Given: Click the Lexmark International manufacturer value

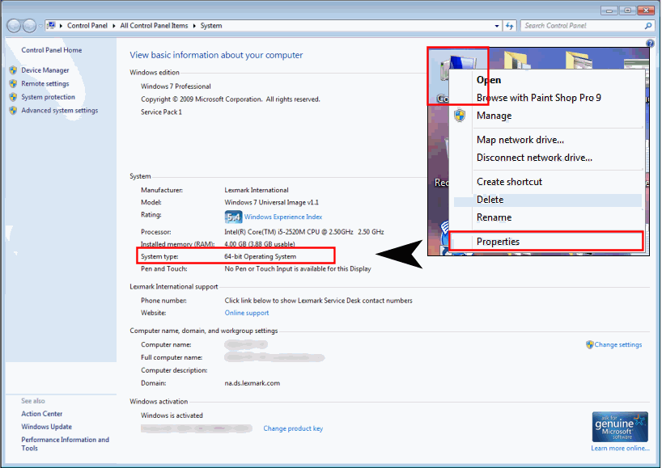Looking at the screenshot, I should 257,190.
